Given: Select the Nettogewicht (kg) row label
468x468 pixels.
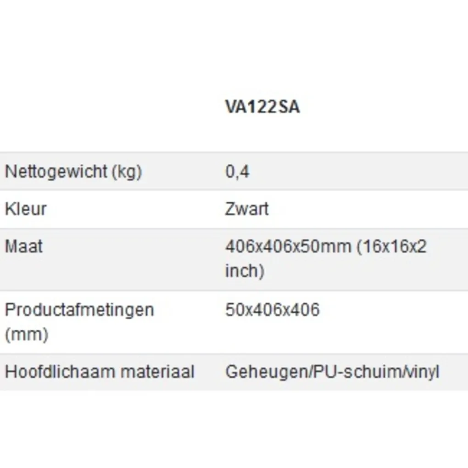Looking at the screenshot, I should point(73,172).
